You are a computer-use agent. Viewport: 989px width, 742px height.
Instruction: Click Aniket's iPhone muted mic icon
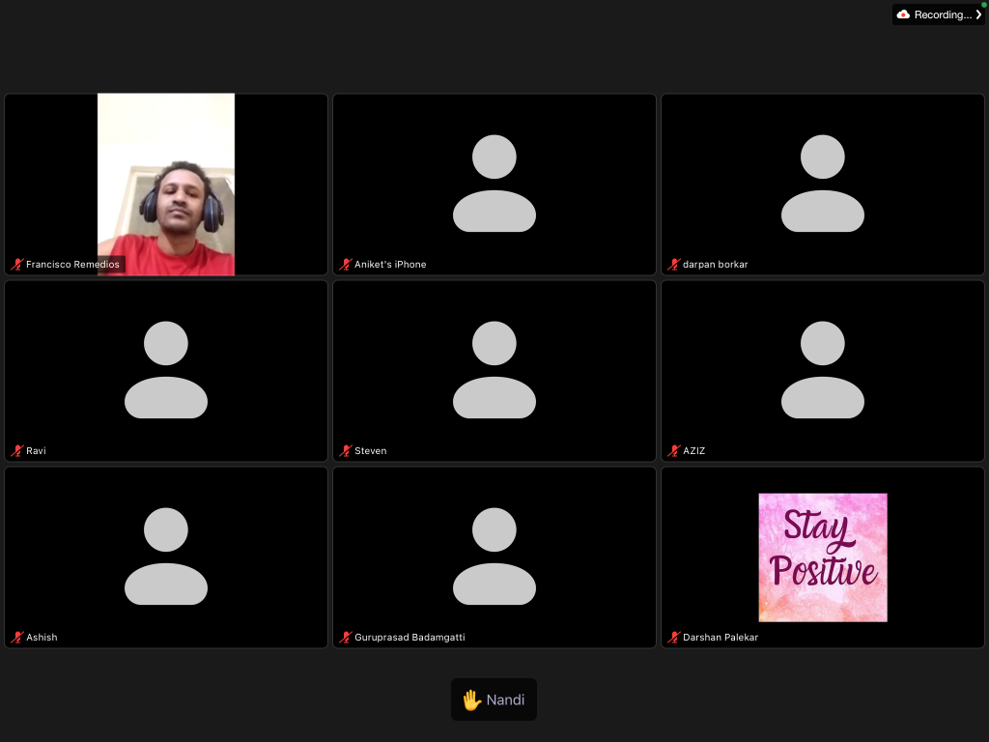click(x=346, y=265)
